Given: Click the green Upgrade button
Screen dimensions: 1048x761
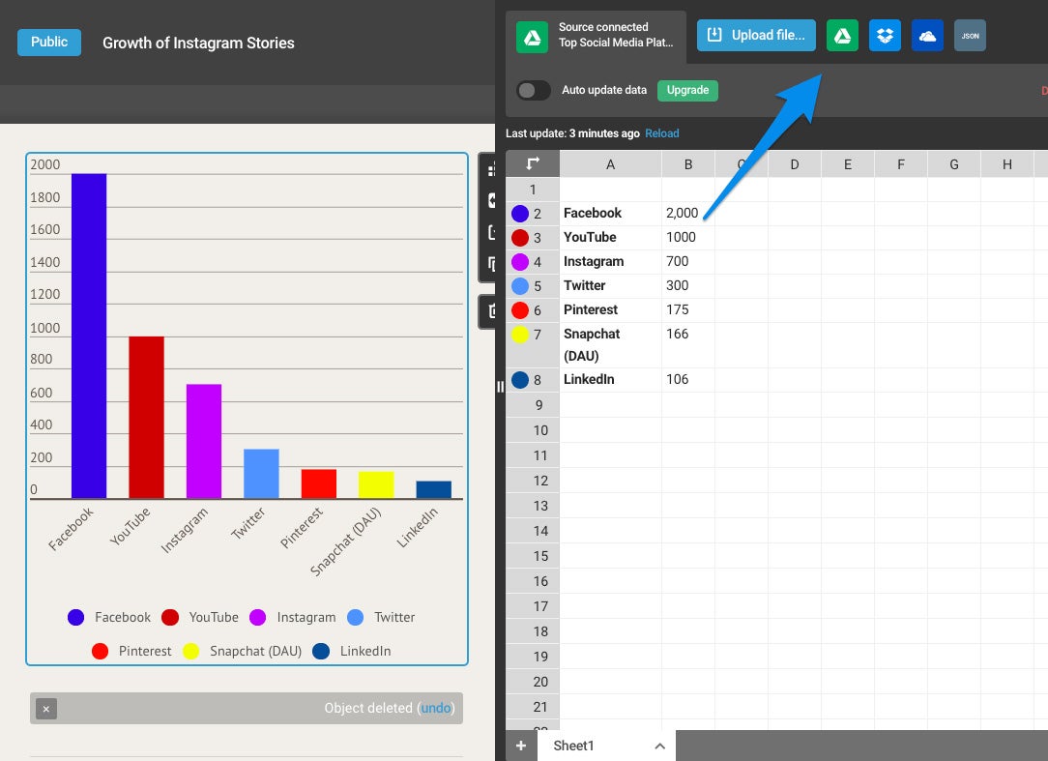Looking at the screenshot, I should coord(687,90).
